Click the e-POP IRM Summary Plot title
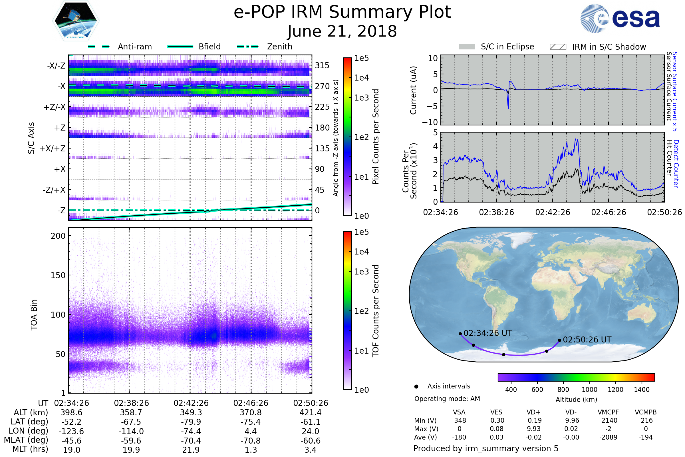Screen dimensions: 685x457 point(342,12)
